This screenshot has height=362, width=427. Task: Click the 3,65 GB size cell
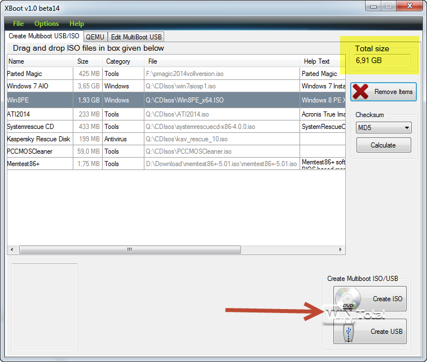89,86
